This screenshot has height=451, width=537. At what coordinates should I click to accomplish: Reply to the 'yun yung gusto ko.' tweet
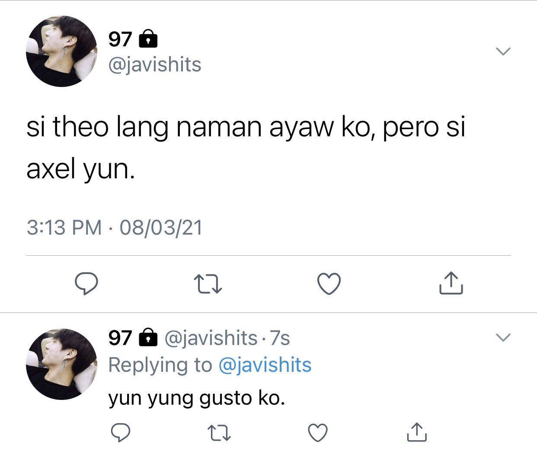tap(121, 432)
